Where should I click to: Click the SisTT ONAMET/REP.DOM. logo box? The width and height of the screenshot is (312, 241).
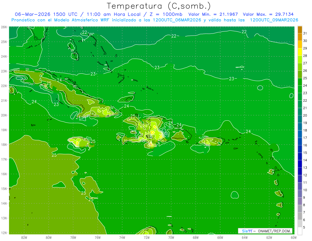tap(265, 231)
